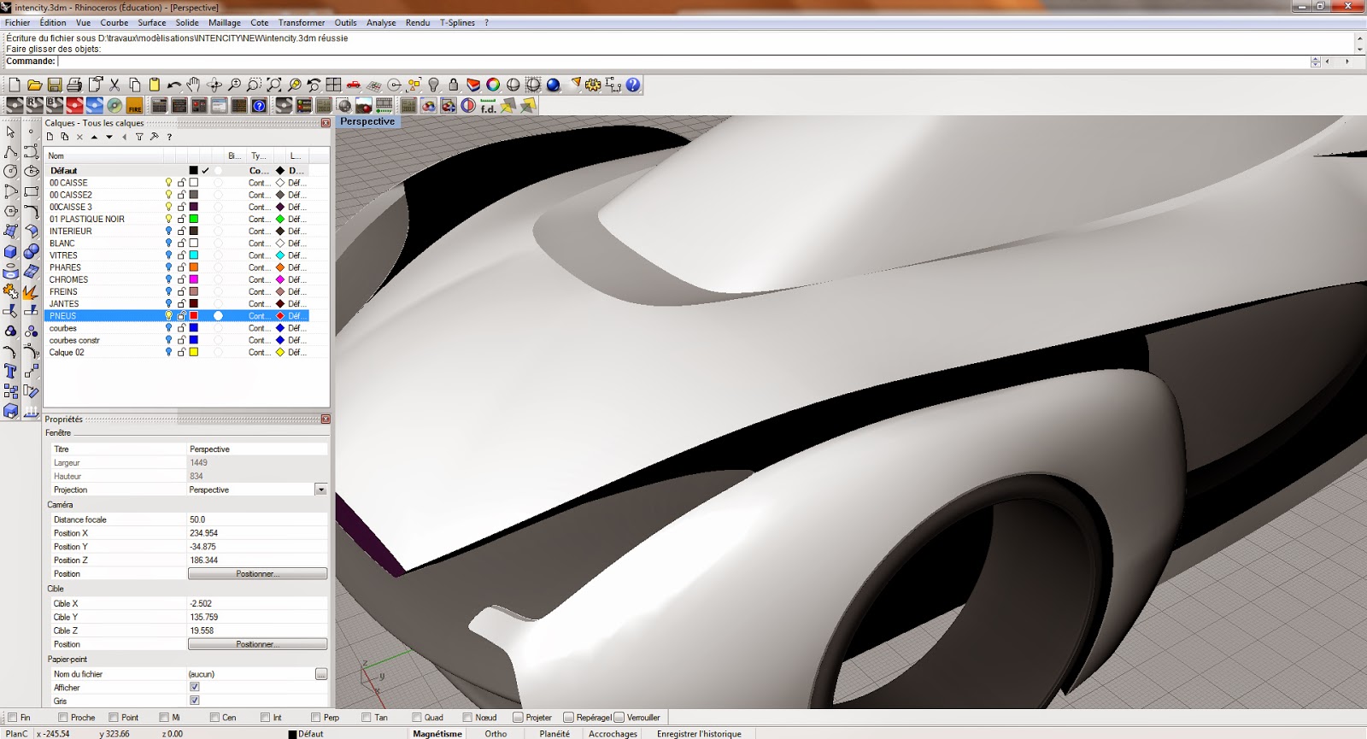This screenshot has width=1367, height=739.
Task: Click the red car toolbar icon
Action: (354, 85)
